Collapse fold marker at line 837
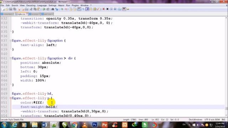The width and height of the screenshot is (228, 128). [11, 41]
